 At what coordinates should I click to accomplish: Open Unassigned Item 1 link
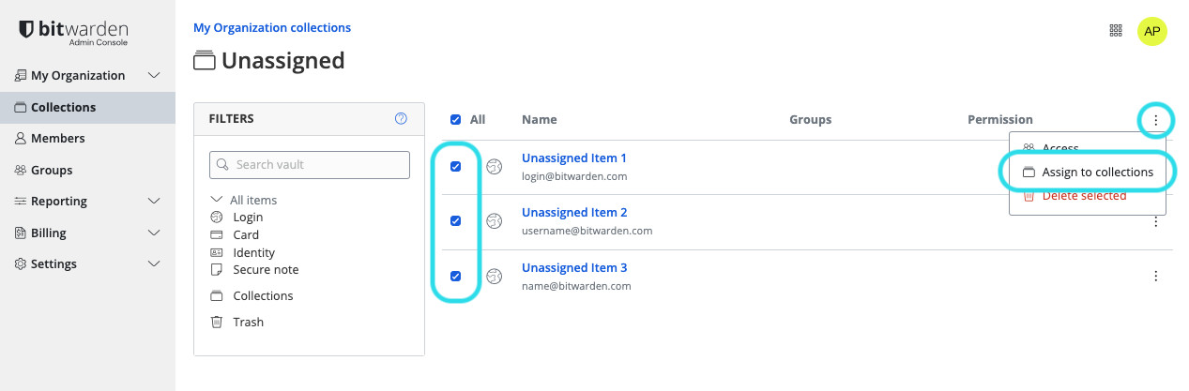(x=574, y=158)
